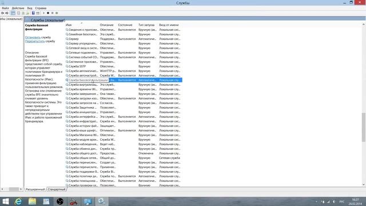Click the taskbar clock showing 16:27
The width and height of the screenshot is (366, 206).
(355, 202)
